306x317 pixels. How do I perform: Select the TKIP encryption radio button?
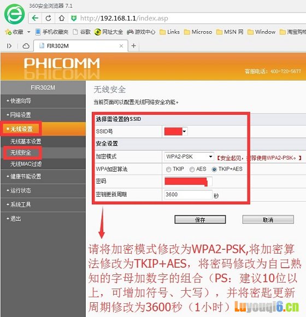coord(168,169)
